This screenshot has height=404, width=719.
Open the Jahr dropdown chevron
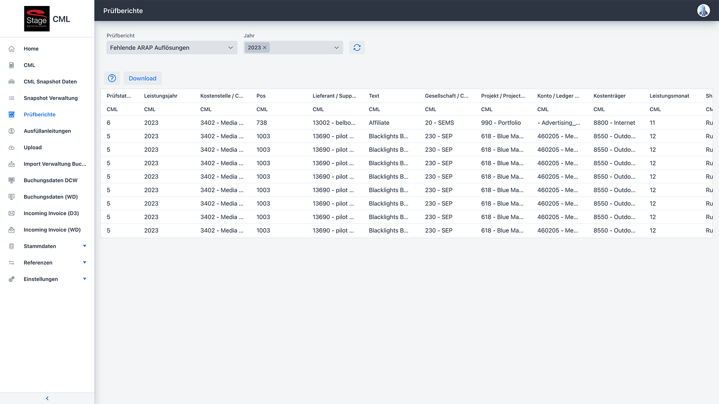tap(336, 48)
